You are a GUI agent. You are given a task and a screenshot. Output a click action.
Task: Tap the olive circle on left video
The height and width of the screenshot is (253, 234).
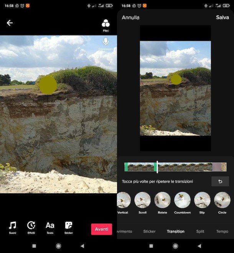pos(48,85)
